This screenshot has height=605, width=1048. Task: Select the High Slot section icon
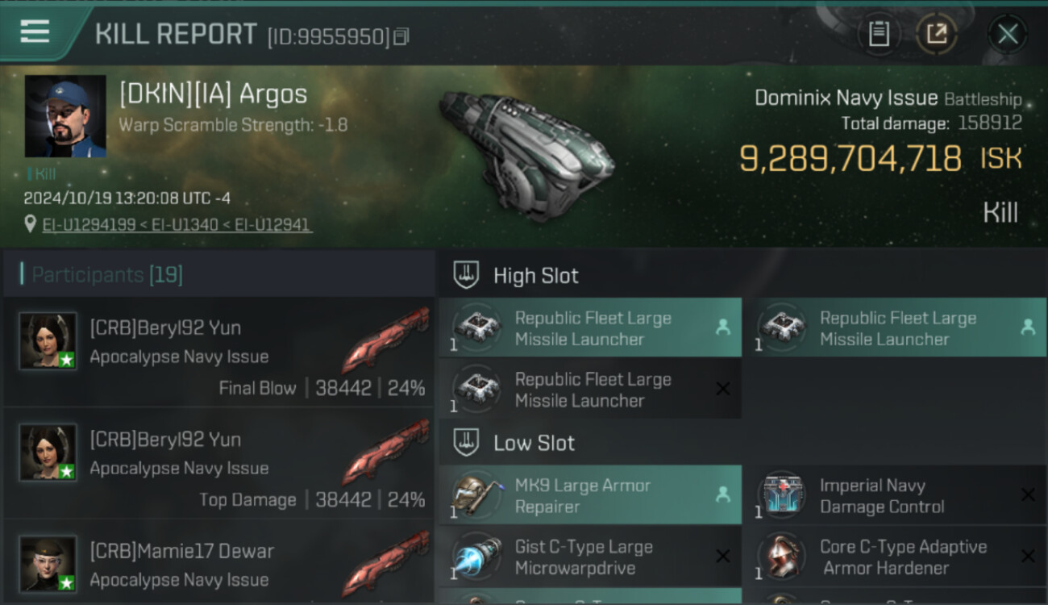click(466, 275)
